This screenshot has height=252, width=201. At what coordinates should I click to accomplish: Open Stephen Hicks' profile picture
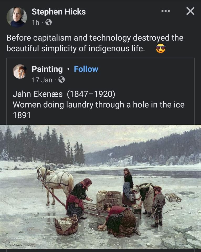tap(17, 17)
